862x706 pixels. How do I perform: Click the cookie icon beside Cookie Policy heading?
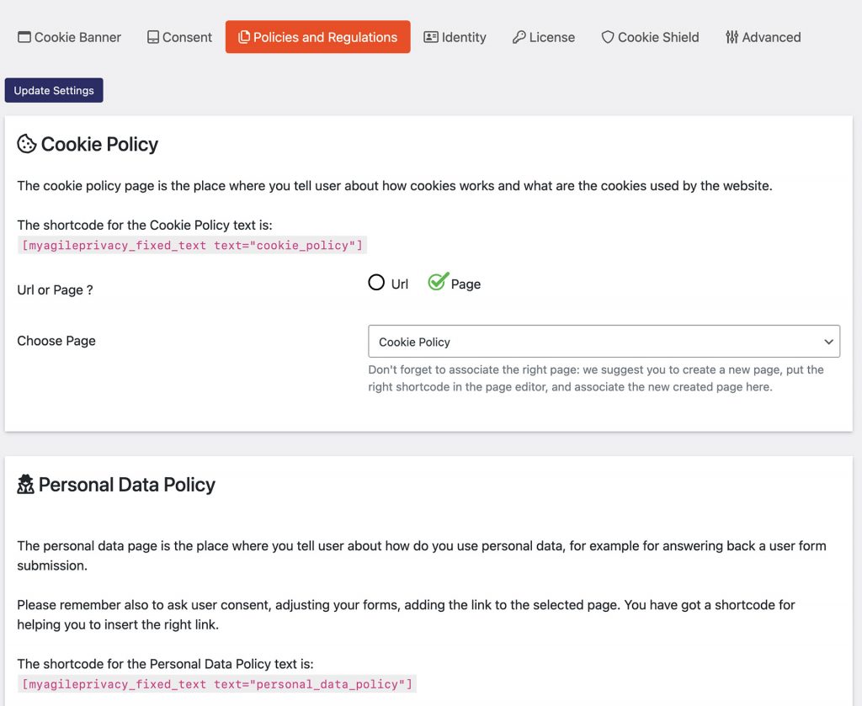click(26, 144)
